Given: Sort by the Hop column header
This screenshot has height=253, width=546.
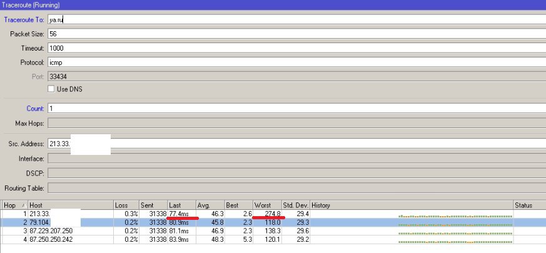Looking at the screenshot, I should pos(14,205).
